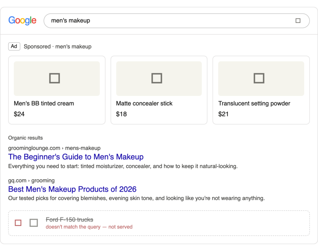
Task: Click the Sponsored · men's makeup label
Action: coord(57,47)
